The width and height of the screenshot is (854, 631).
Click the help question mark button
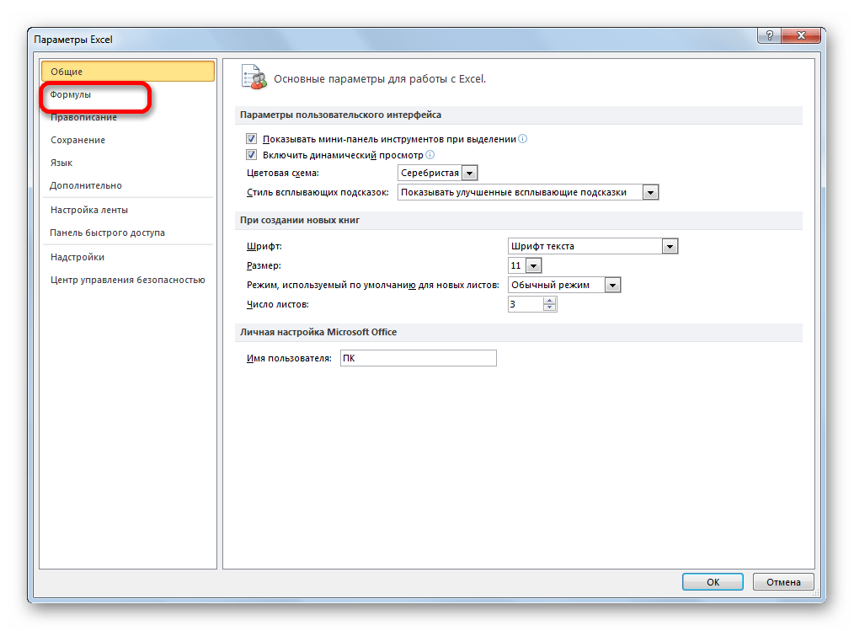click(769, 36)
